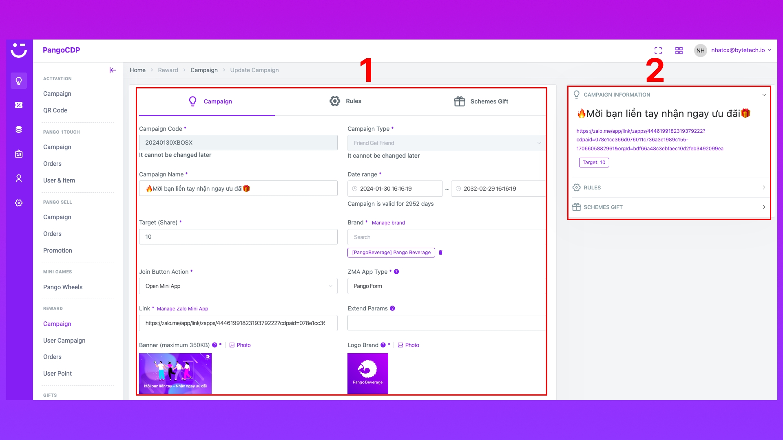This screenshot has height=440, width=783.
Task: Open Manage Zalo Mini App link
Action: point(182,309)
